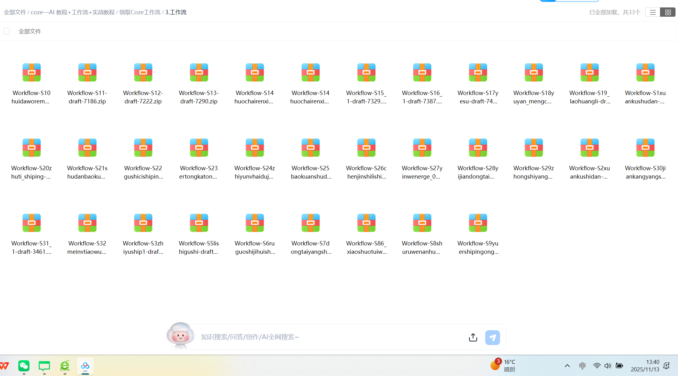Navigate to 领取Coze工作流 breadcrumb folder

140,12
